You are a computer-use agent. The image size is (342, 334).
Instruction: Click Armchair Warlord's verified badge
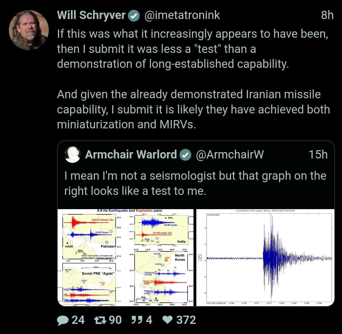186,155
